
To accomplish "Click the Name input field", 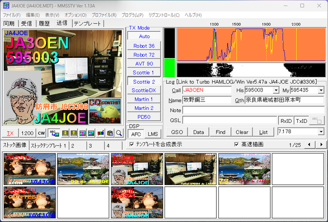I will [x=207, y=100].
